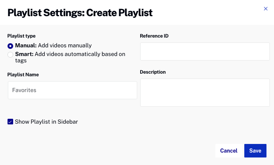Click the Playlist Name input field
The width and height of the screenshot is (274, 165).
(x=72, y=90)
